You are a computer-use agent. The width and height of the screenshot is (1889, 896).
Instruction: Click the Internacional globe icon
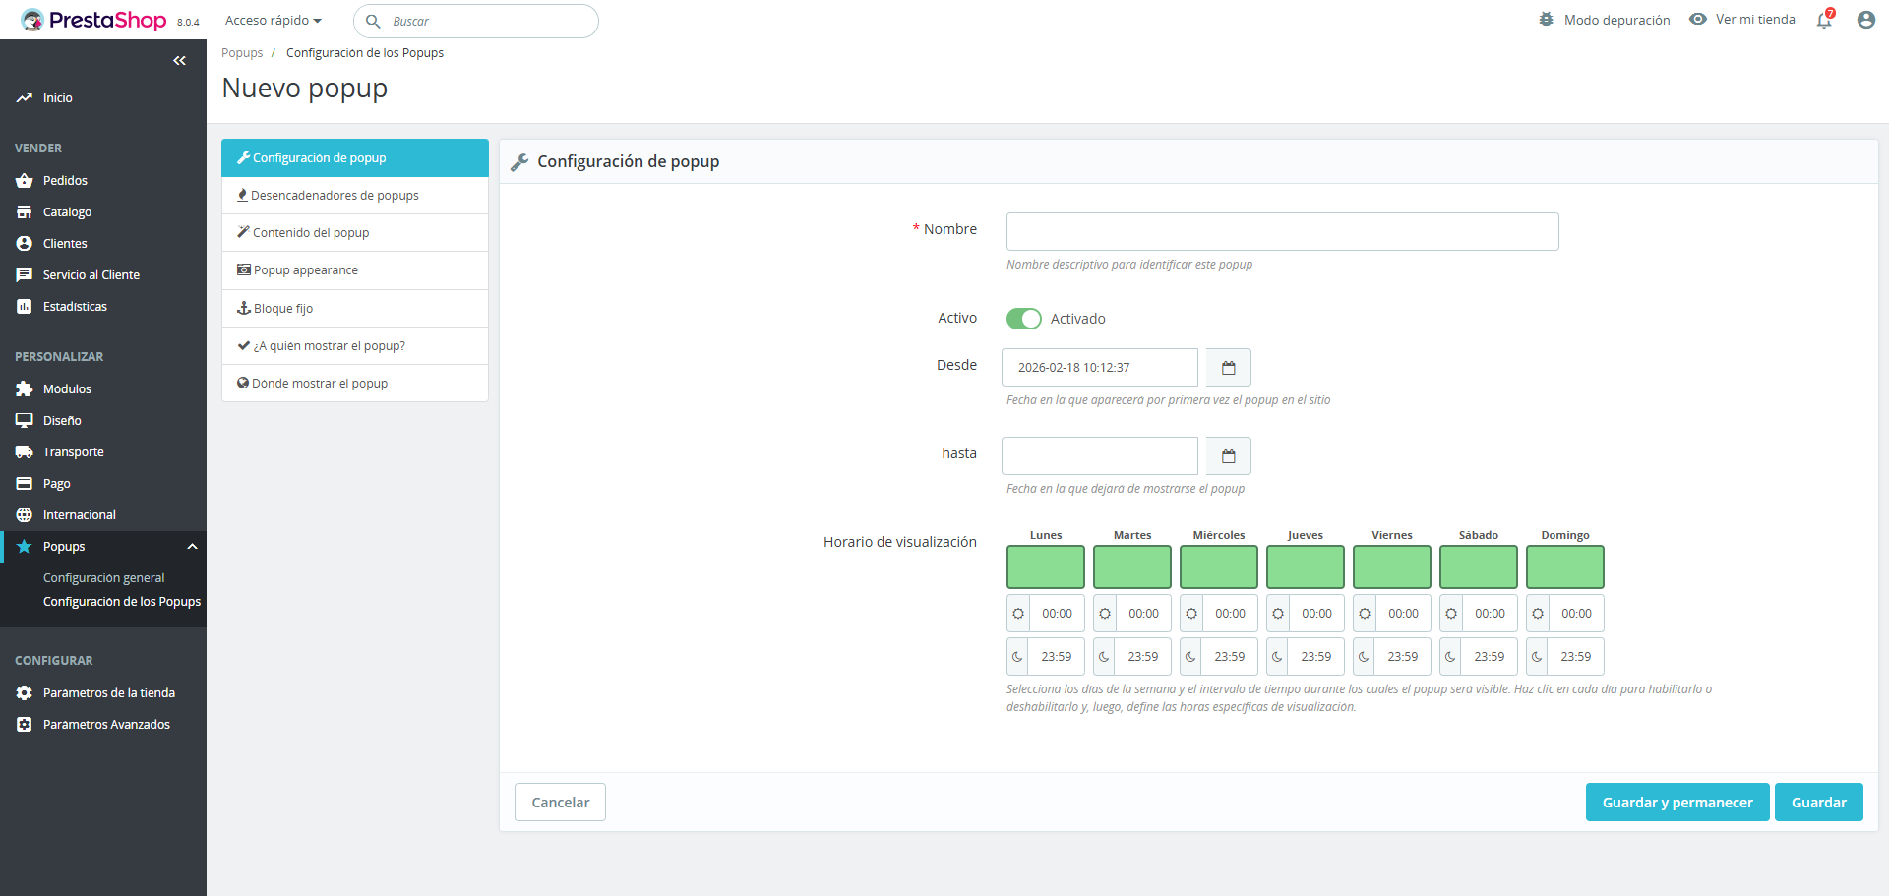tap(25, 515)
